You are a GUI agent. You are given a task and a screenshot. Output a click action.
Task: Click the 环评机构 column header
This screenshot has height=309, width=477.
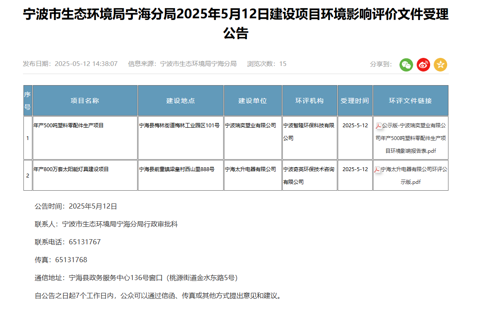pos(310,101)
